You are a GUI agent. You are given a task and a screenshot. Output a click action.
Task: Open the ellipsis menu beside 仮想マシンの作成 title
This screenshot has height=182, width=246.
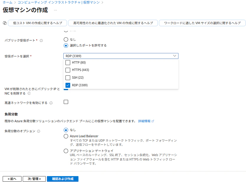tap(55, 10)
